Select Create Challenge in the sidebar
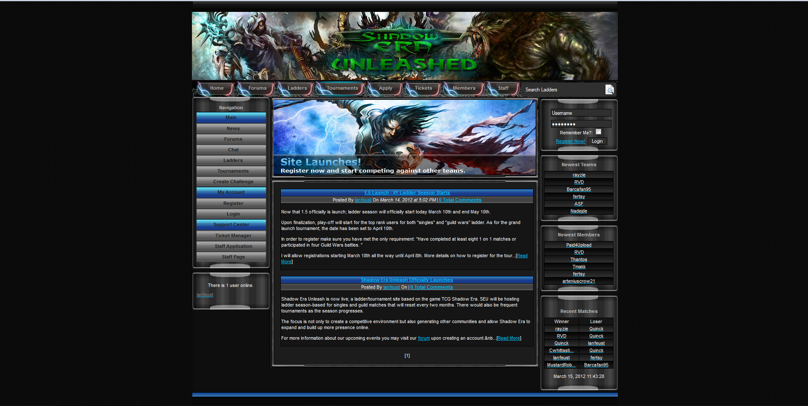Viewport: 808px width, 406px height. (231, 182)
